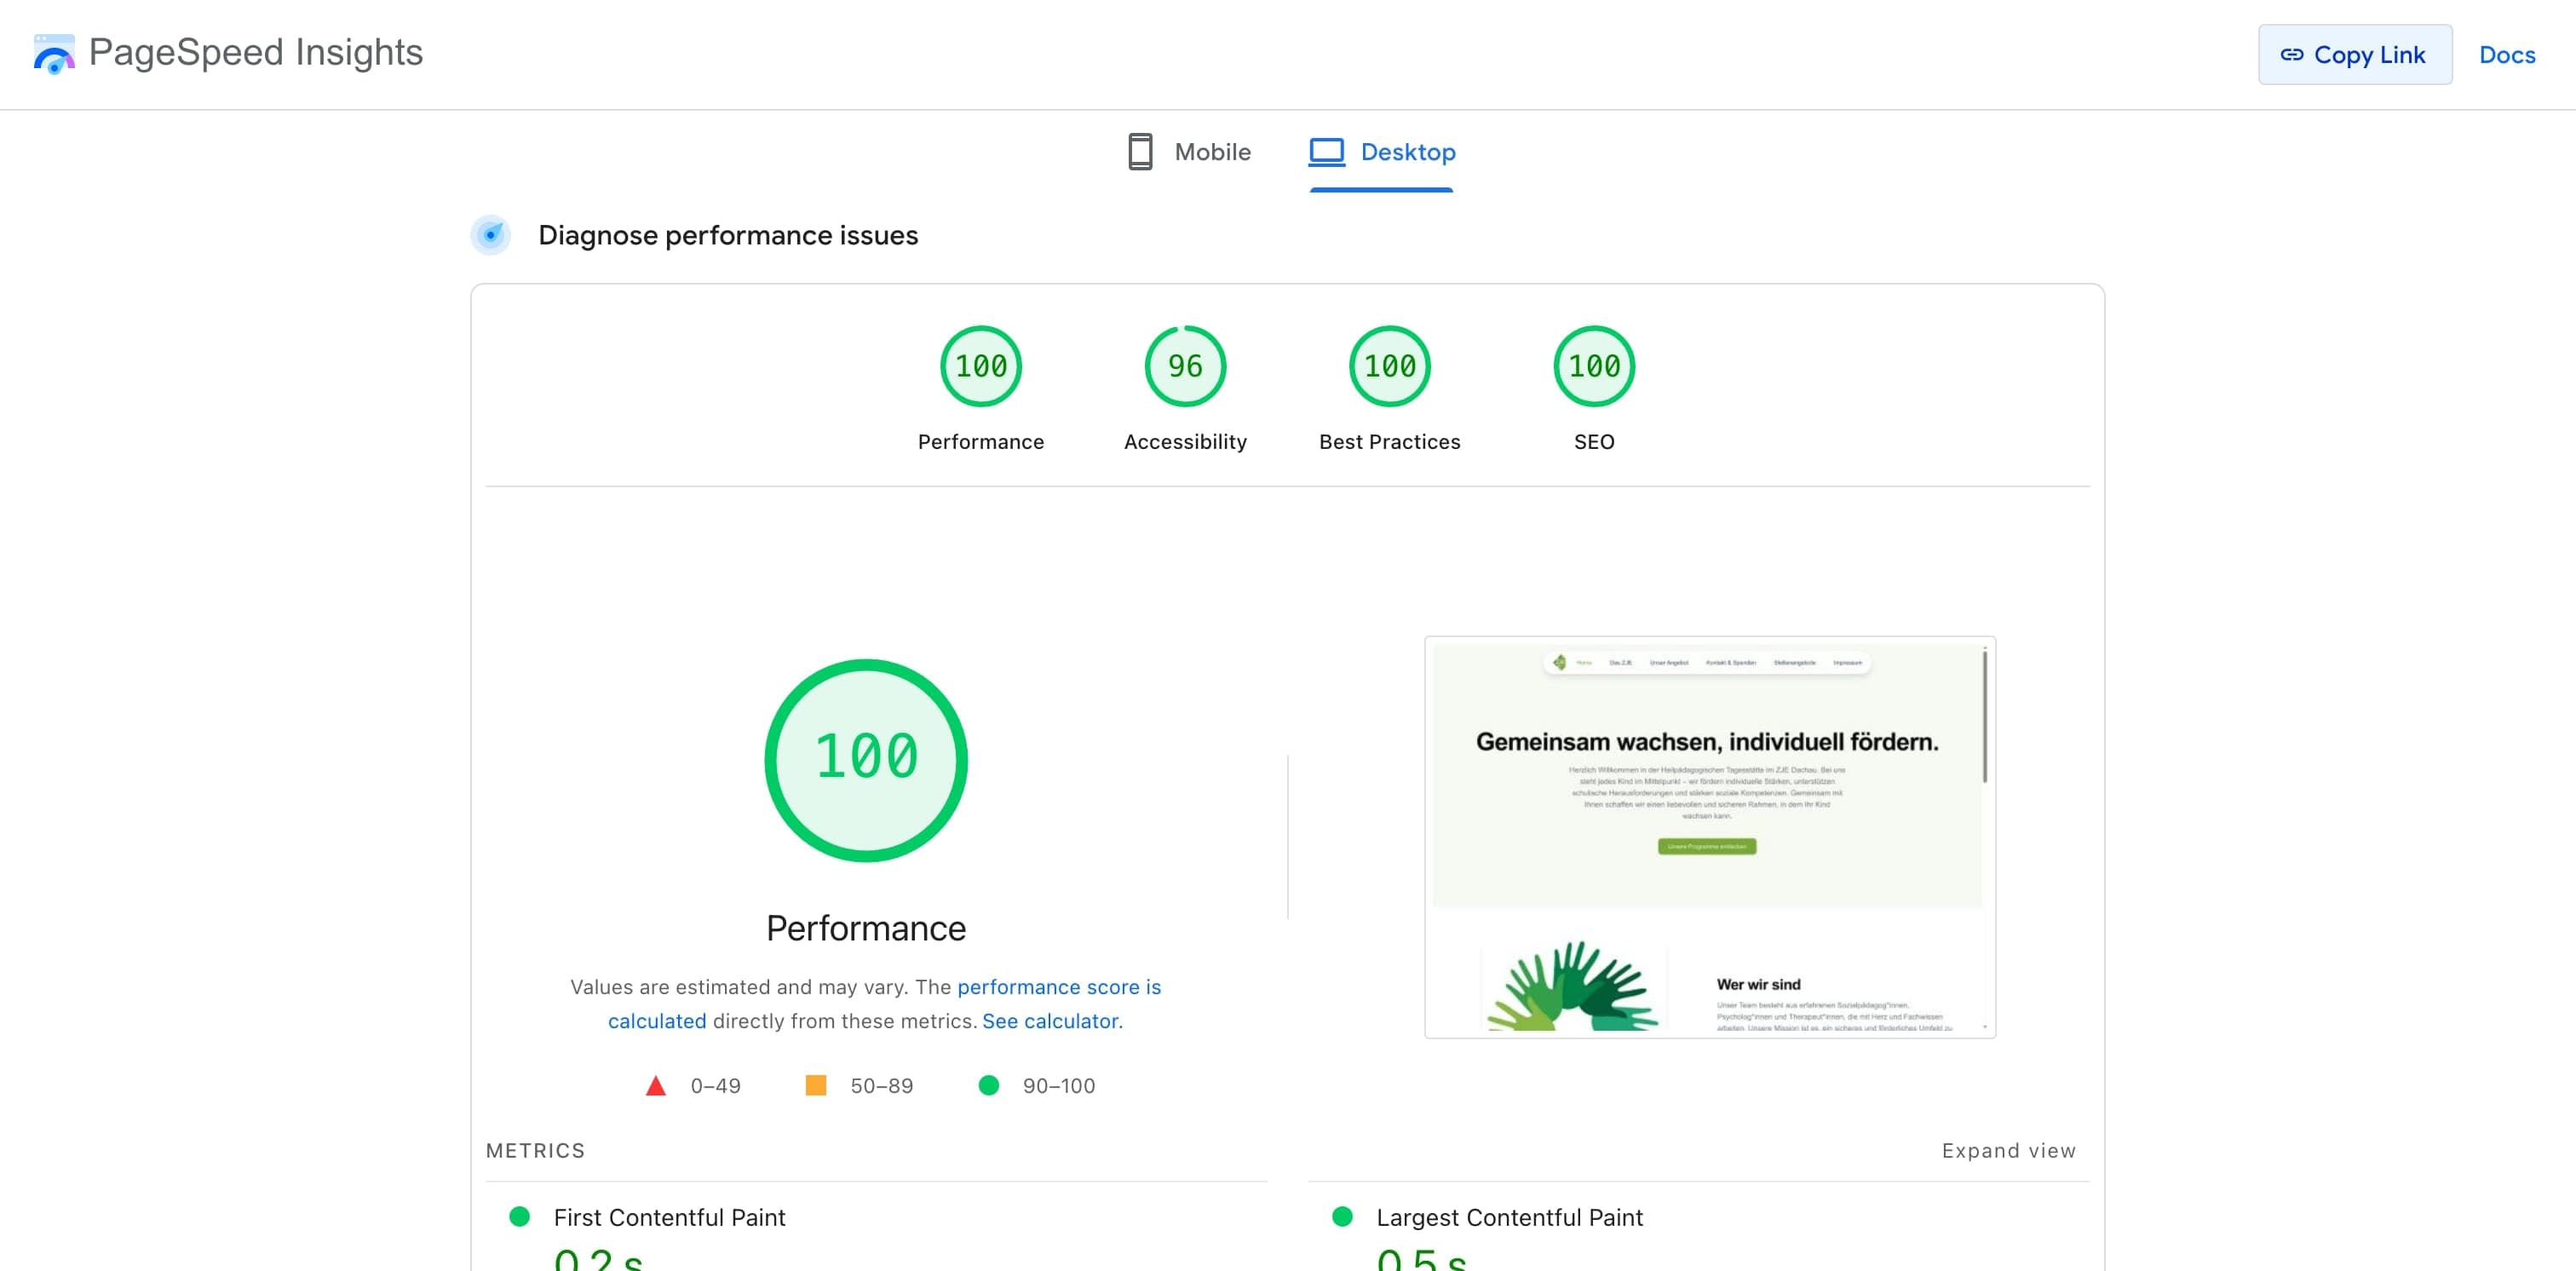Image resolution: width=2576 pixels, height=1271 pixels.
Task: Switch to the Mobile tab
Action: [1212, 151]
